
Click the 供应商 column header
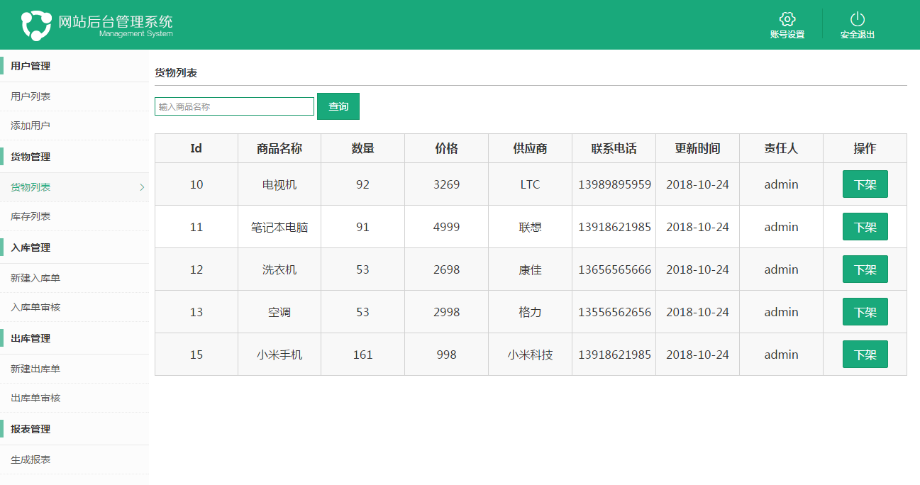point(530,148)
